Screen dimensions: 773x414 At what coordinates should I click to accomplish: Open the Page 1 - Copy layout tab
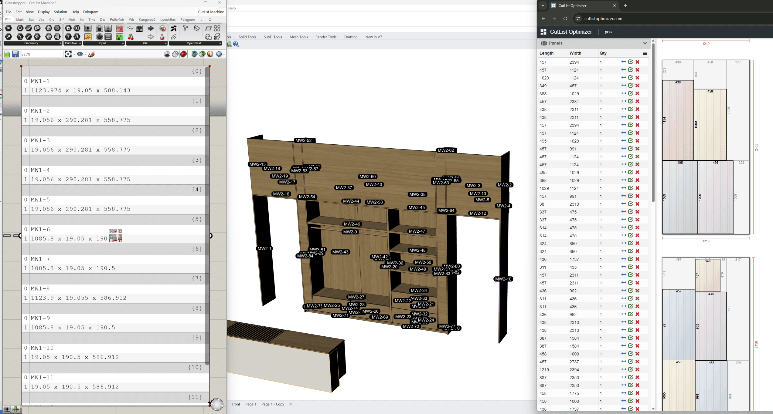click(273, 404)
